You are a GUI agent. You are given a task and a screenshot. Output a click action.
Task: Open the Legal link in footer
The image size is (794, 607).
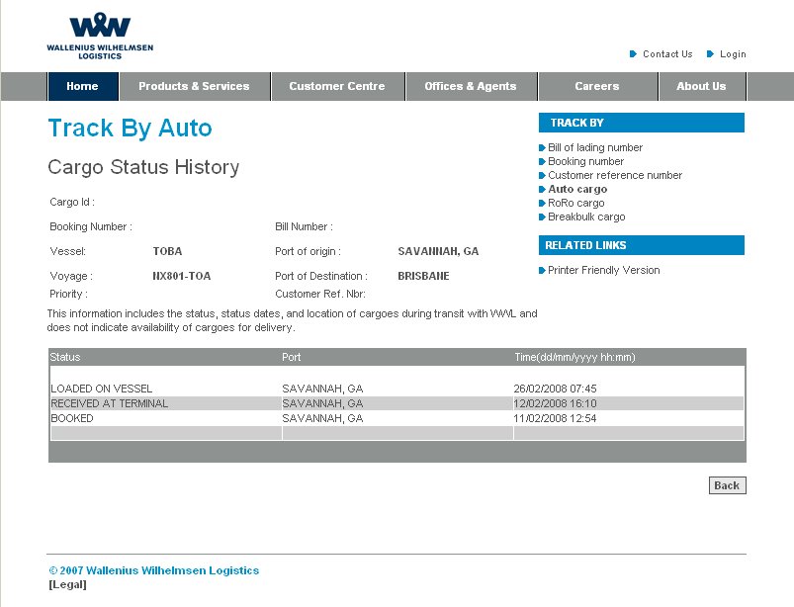(67, 584)
